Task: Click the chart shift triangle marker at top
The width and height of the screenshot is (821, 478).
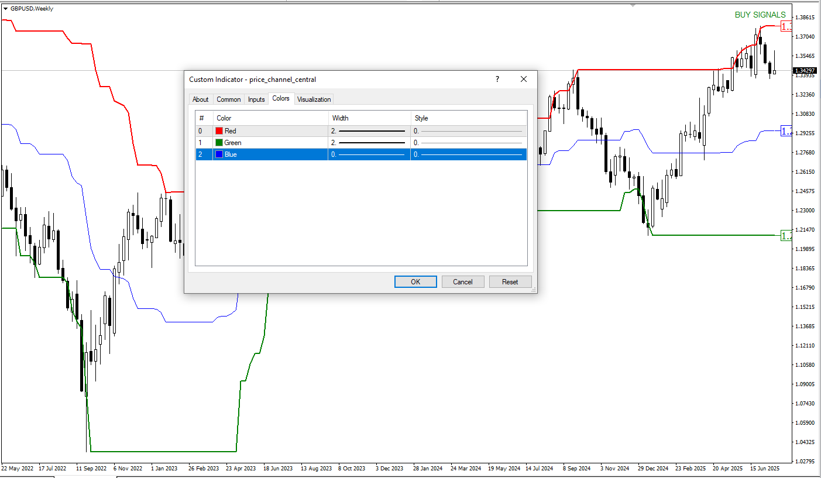Action: point(632,5)
